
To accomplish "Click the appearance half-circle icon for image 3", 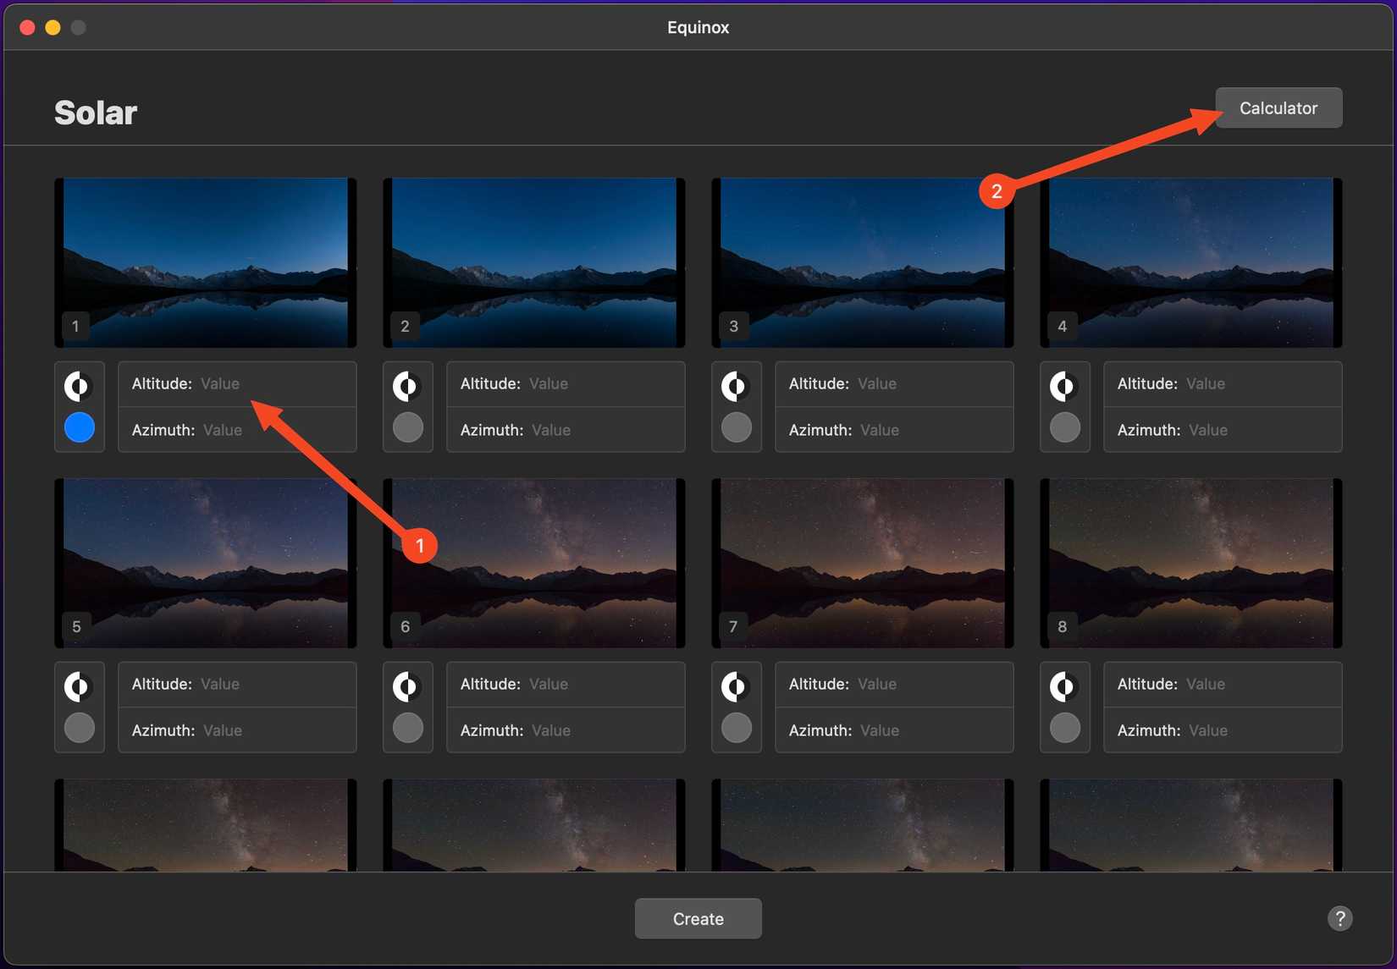I will pos(736,386).
